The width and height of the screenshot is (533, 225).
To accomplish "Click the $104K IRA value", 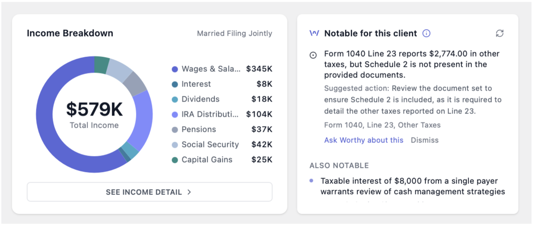I will click(x=259, y=114).
